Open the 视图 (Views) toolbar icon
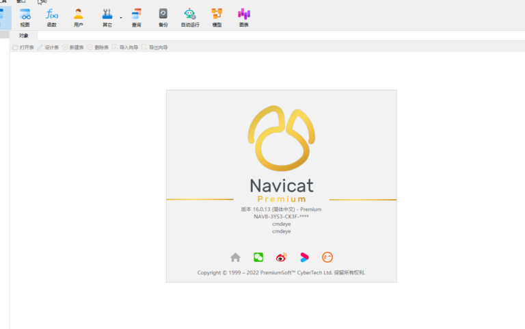Image resolution: width=525 pixels, height=329 pixels. [25, 18]
